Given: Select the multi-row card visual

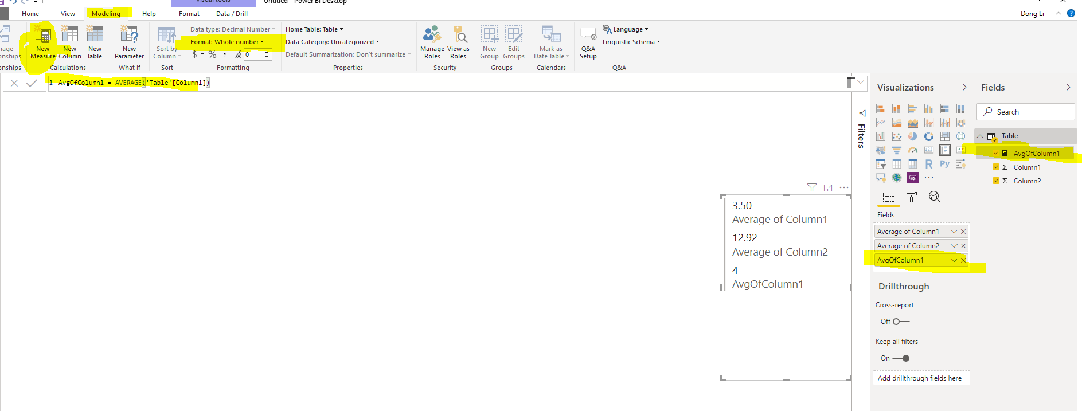Looking at the screenshot, I should 945,150.
